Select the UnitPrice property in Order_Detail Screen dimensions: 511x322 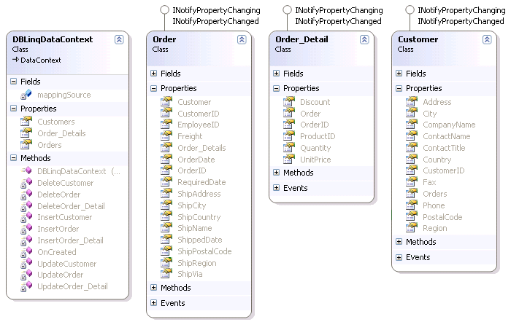[315, 160]
